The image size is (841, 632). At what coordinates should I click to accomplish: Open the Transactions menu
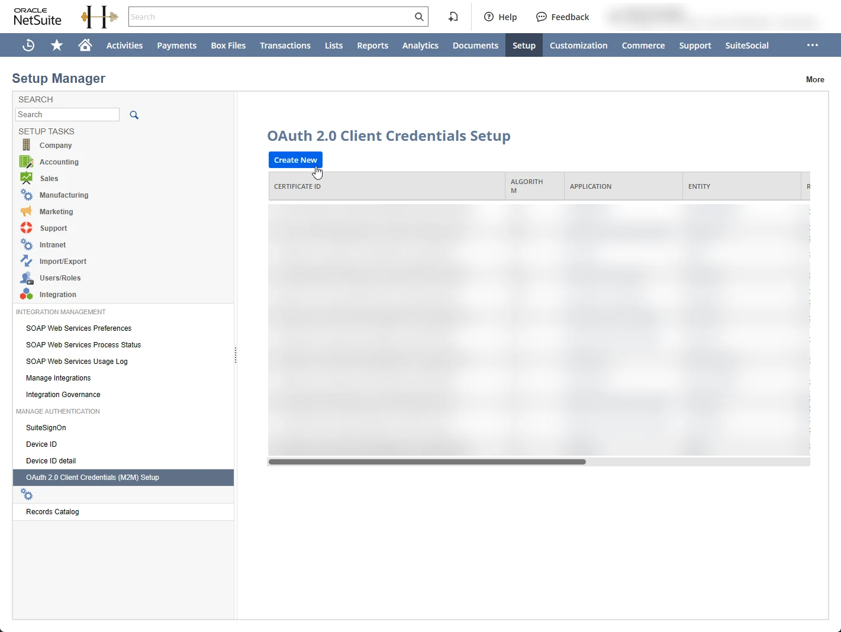[x=285, y=46]
